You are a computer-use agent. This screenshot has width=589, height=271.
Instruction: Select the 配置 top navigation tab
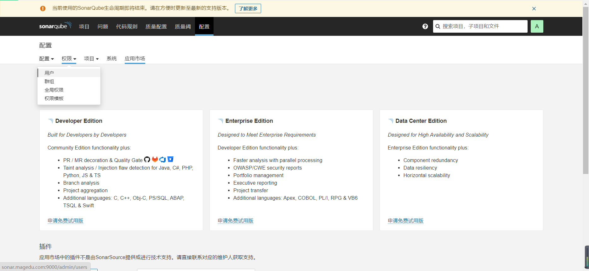click(x=204, y=26)
